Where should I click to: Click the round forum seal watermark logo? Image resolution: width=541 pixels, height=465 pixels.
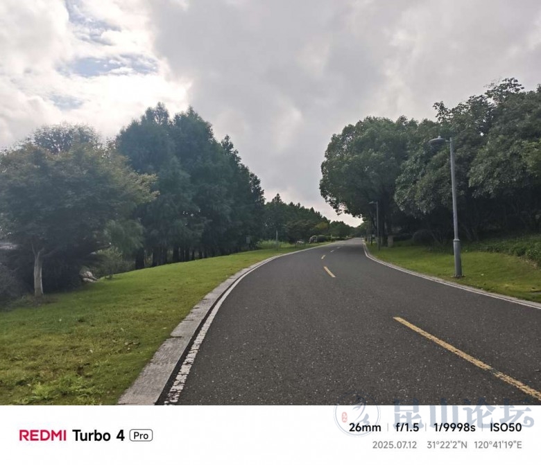pos(357,415)
